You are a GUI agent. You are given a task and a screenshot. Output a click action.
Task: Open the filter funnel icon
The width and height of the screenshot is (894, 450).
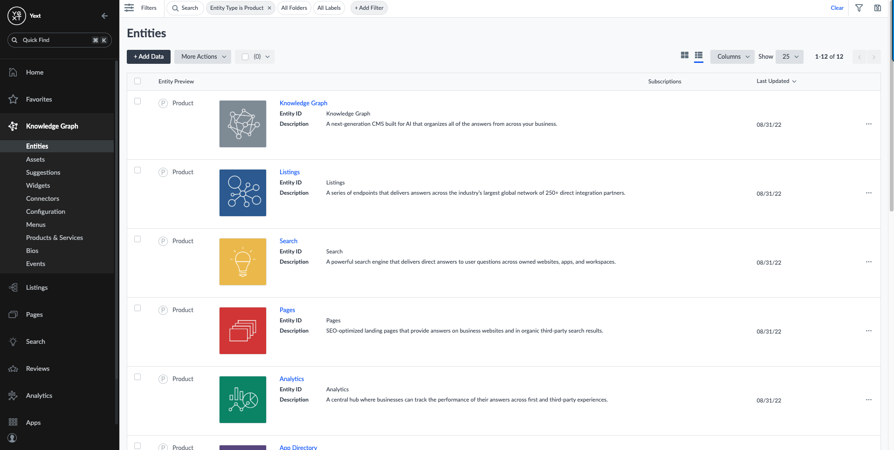click(x=859, y=8)
